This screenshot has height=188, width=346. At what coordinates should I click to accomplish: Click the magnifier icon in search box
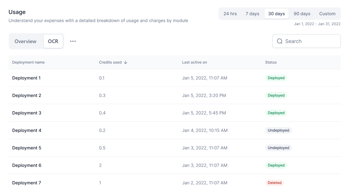click(x=280, y=41)
